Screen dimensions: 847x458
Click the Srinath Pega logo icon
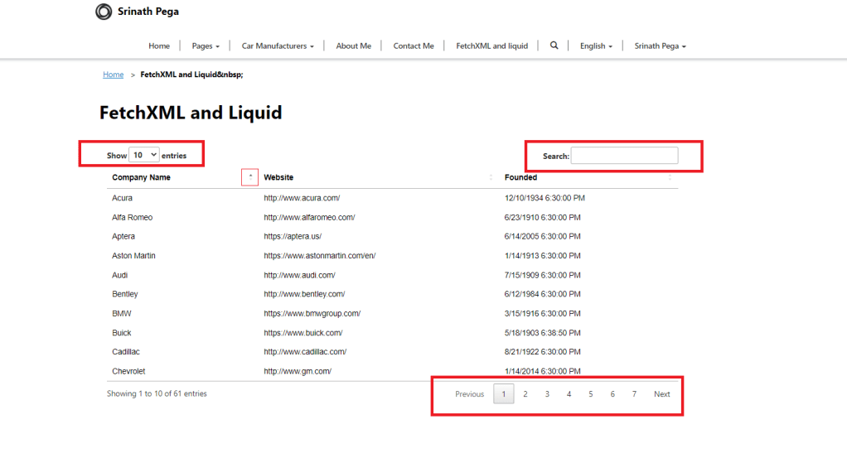[104, 12]
